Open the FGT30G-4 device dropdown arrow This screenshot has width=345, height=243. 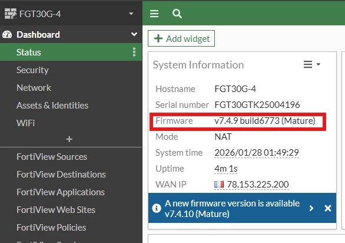131,14
